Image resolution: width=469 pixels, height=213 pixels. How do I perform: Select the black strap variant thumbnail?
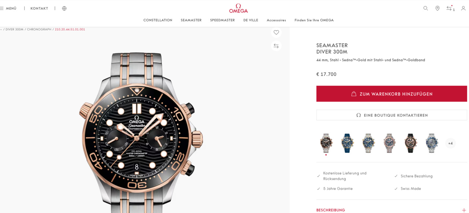410,143
